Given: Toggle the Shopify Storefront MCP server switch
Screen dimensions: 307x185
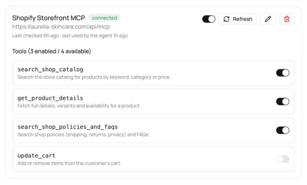Looking at the screenshot, I should [209, 19].
